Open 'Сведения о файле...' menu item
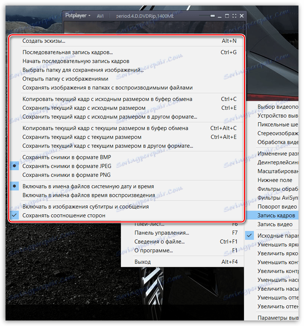 coord(182,242)
